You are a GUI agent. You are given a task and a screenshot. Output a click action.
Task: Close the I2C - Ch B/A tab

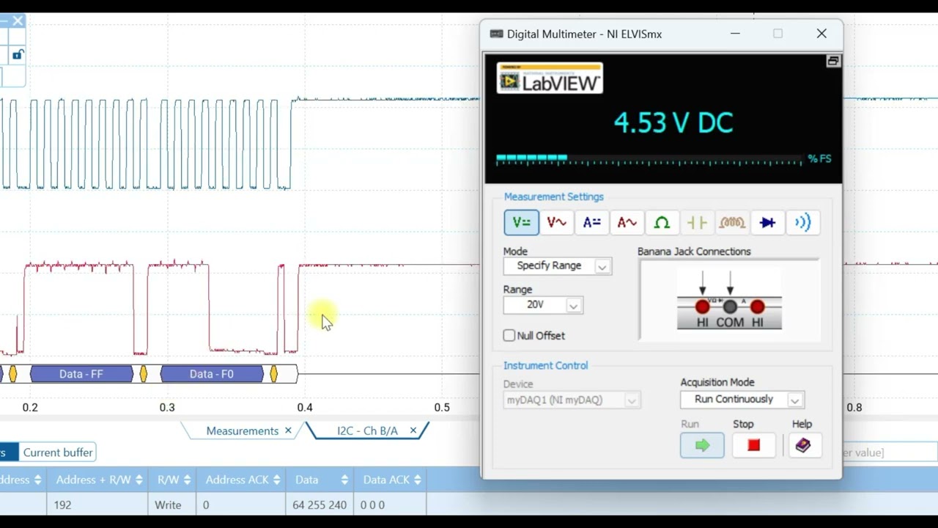413,430
